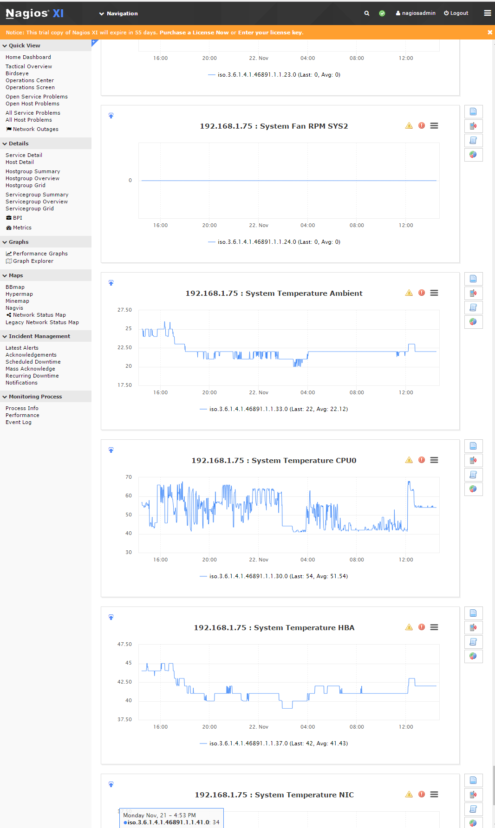The width and height of the screenshot is (495, 828).
Task: View history scroll icon for Temperature HBA
Action: click(473, 642)
